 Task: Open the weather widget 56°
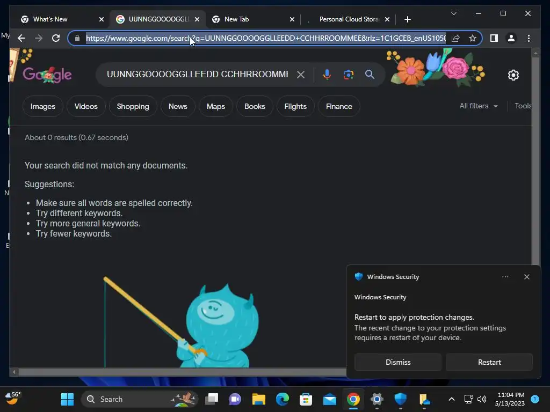point(13,399)
